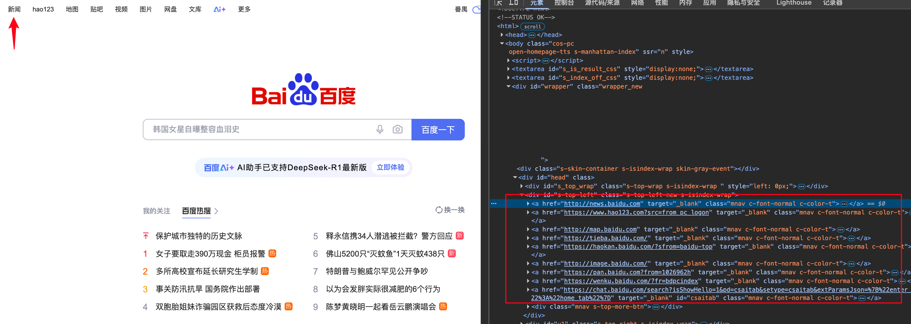This screenshot has width=911, height=324.
Task: Click the 立即体验 link
Action: 390,167
